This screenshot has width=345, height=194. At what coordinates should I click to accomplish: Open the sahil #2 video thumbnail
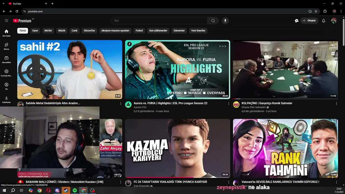tap(70, 70)
